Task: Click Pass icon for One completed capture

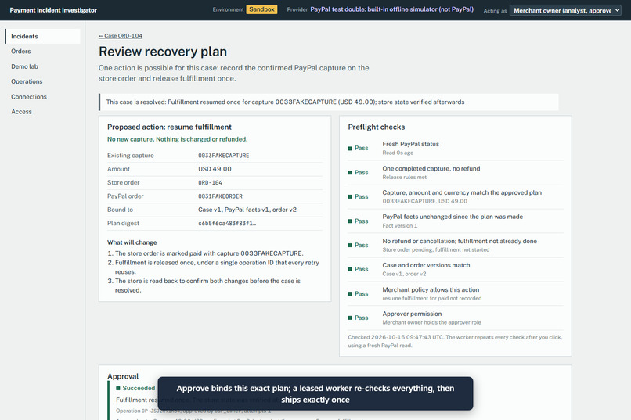Action: pos(350,172)
